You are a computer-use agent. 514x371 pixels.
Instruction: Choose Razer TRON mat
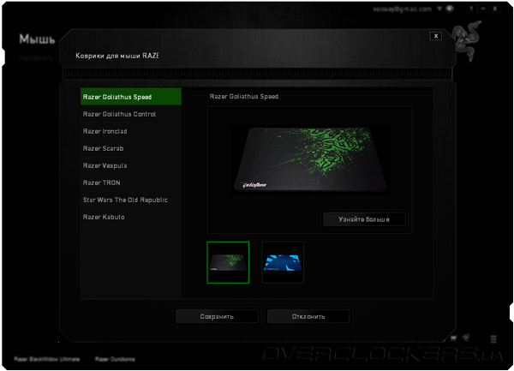pyautogui.click(x=131, y=183)
